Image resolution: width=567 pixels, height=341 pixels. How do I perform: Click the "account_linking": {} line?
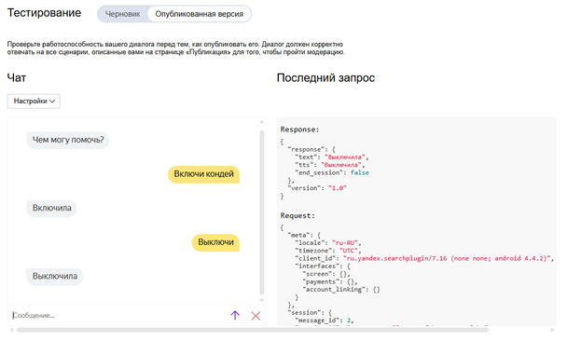(x=341, y=290)
